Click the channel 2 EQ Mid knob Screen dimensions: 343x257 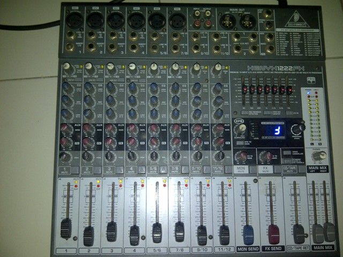coord(89,101)
